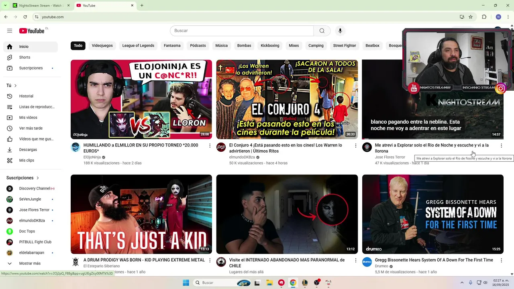
Task: Open Windows Start menu
Action: coord(186,283)
